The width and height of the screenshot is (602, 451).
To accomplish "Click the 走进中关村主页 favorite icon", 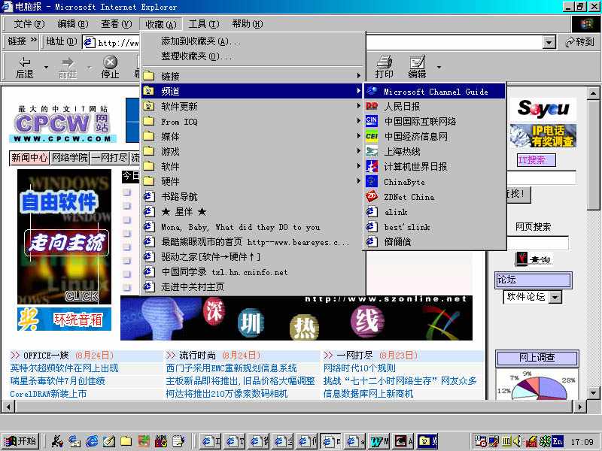I will (148, 287).
